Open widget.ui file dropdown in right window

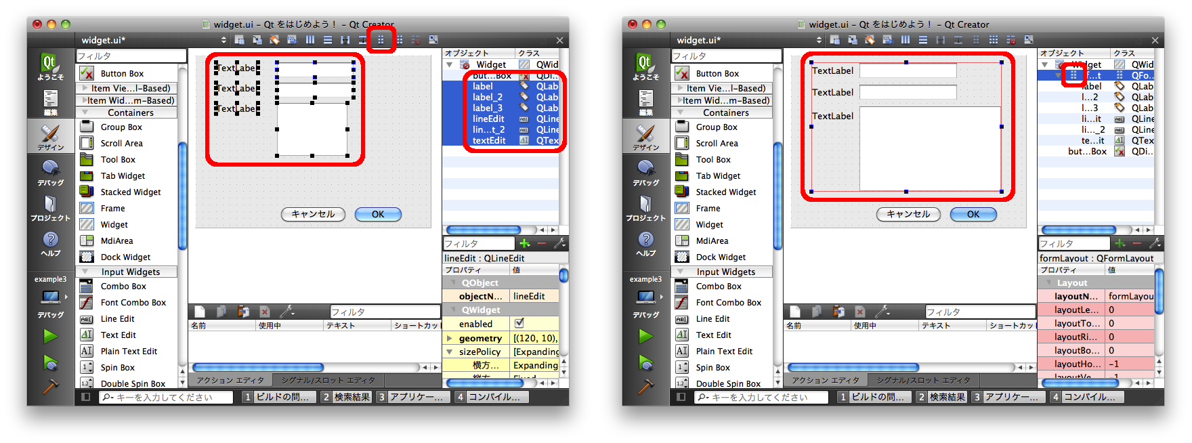tap(819, 40)
